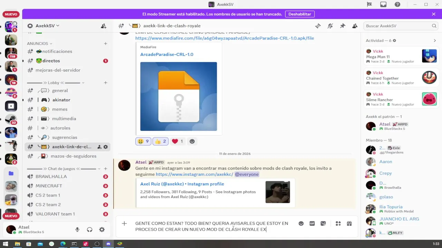This screenshot has height=248, width=442.
Task: Open emoji picker in message box
Action: (301, 224)
